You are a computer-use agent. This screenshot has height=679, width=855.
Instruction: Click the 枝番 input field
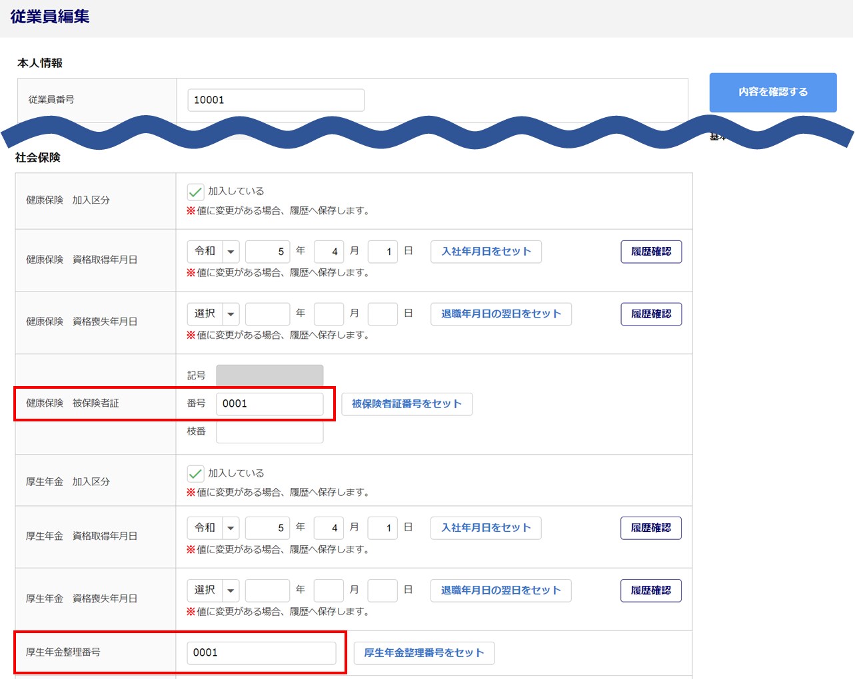pyautogui.click(x=269, y=432)
